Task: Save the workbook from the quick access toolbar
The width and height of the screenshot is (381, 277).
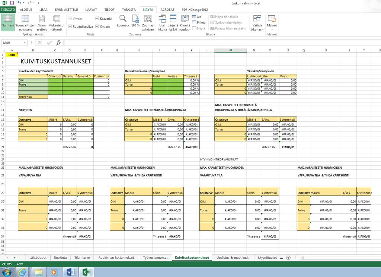Action: (x=12, y=3)
